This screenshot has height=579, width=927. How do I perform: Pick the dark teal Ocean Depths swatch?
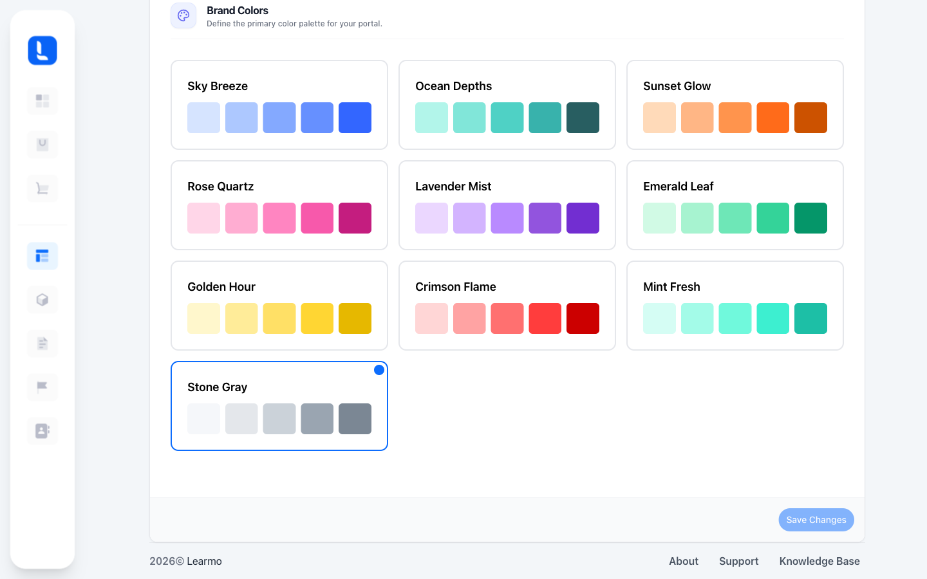click(583, 118)
